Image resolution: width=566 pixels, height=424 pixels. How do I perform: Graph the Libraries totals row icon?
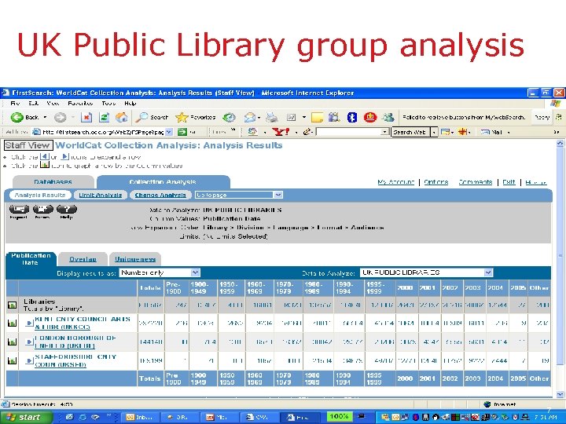(x=12, y=305)
